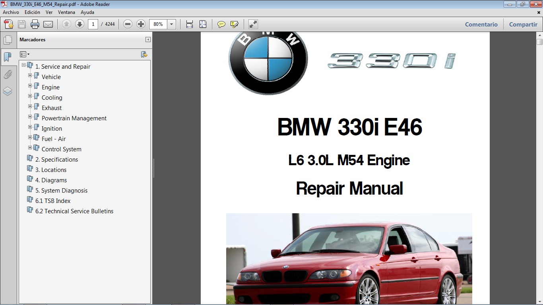Click the Bookmarks panel icon in sidebar
This screenshot has width=543, height=305.
8,57
